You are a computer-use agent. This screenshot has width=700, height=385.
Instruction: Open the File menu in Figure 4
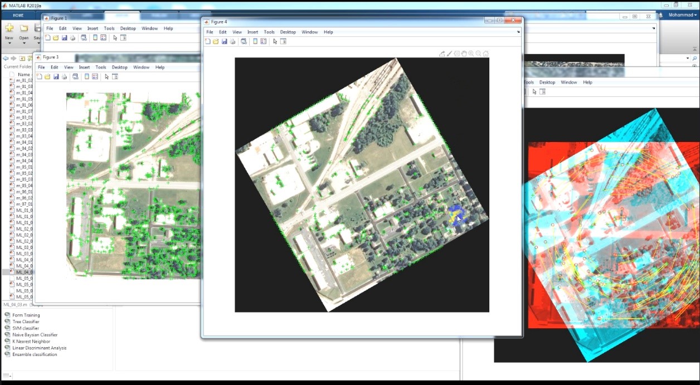coord(210,32)
